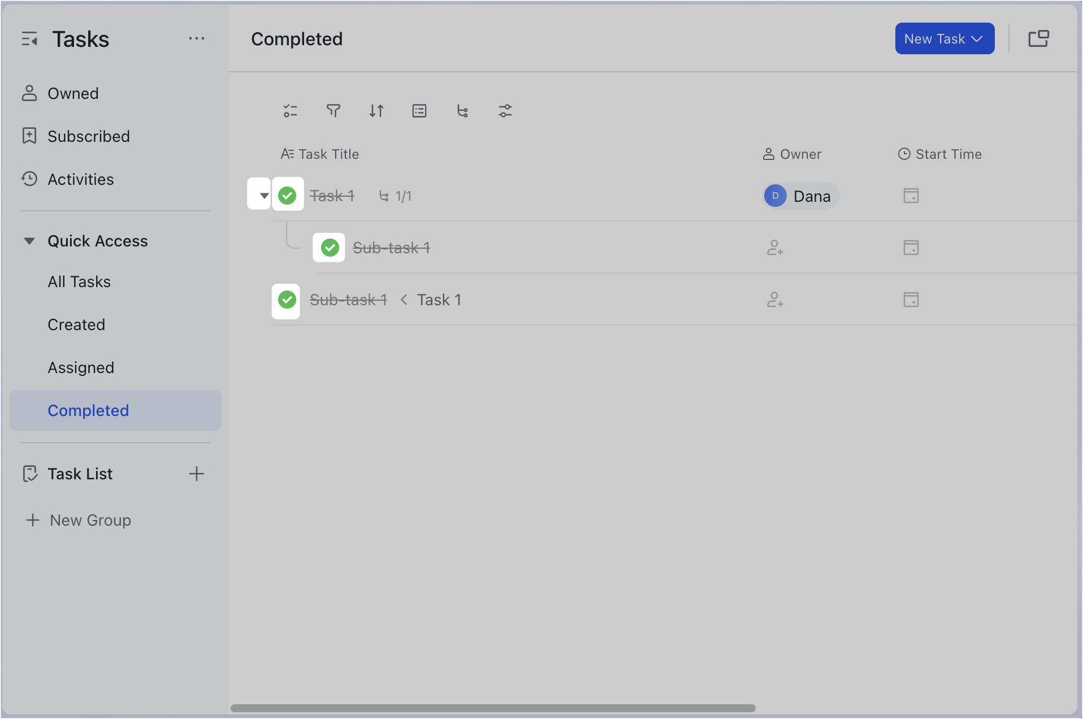
Task: Open the New Task dropdown arrow
Action: (x=977, y=38)
